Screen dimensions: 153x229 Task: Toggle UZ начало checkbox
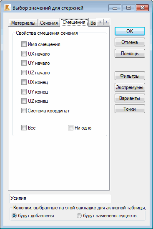(24, 73)
